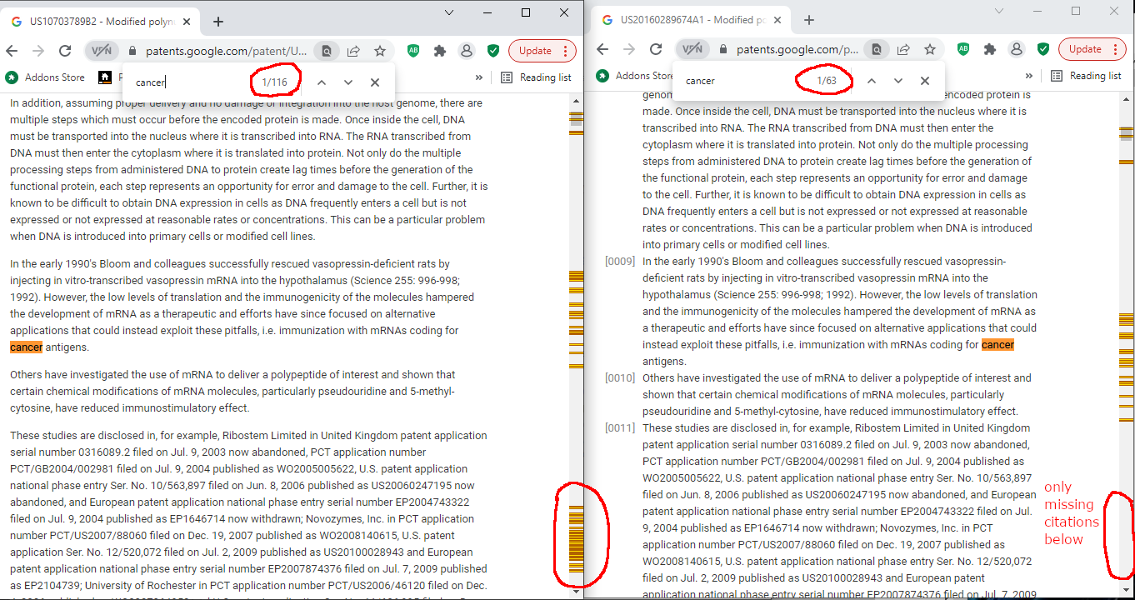This screenshot has height=600, width=1135.
Task: Open the Extensions puzzle icon in left window
Action: pyautogui.click(x=440, y=51)
